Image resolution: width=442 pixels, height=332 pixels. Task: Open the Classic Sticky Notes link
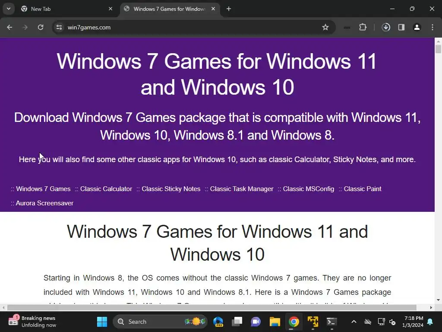coord(171,189)
